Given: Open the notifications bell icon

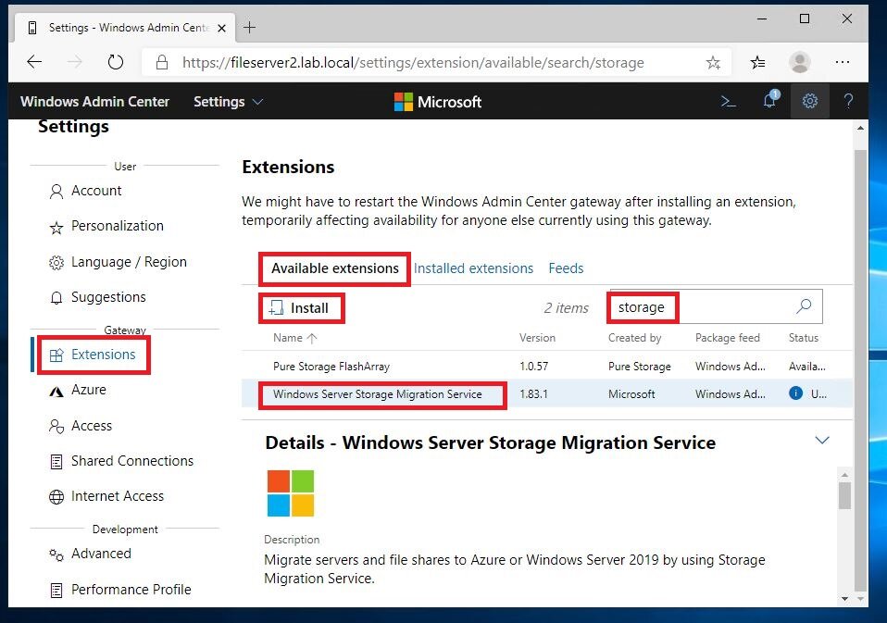Looking at the screenshot, I should [770, 100].
